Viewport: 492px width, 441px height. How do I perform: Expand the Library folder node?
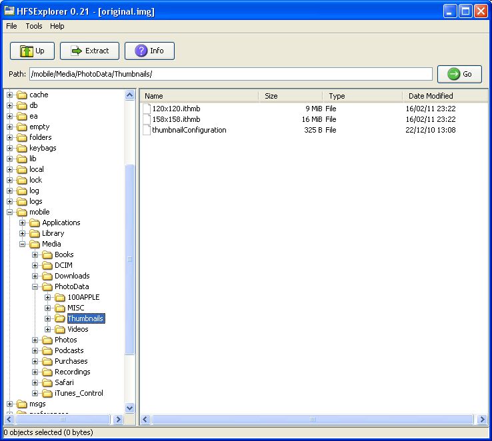22,234
